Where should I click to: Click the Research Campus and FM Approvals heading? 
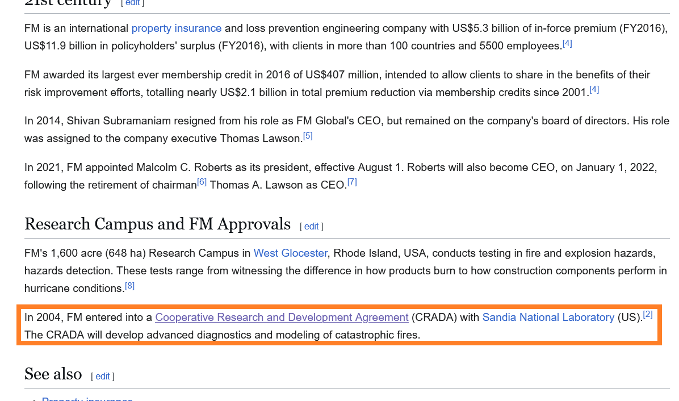point(158,224)
